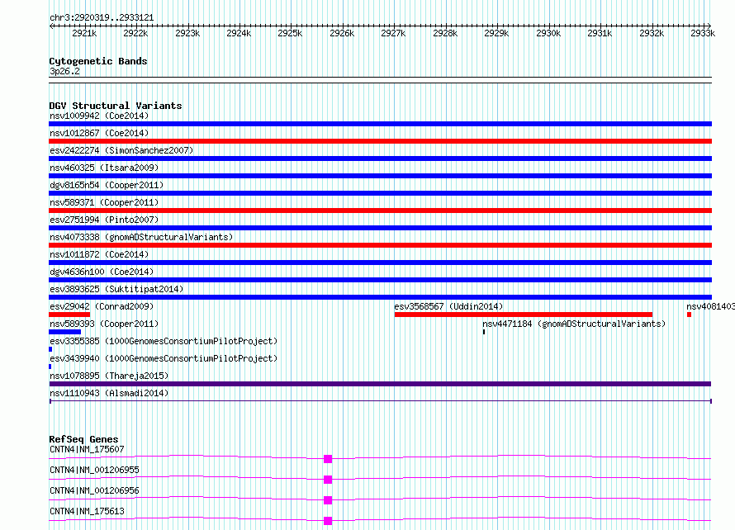Select the CNTN4|NM_175613 transcript label
The image size is (735, 530).
click(87, 511)
